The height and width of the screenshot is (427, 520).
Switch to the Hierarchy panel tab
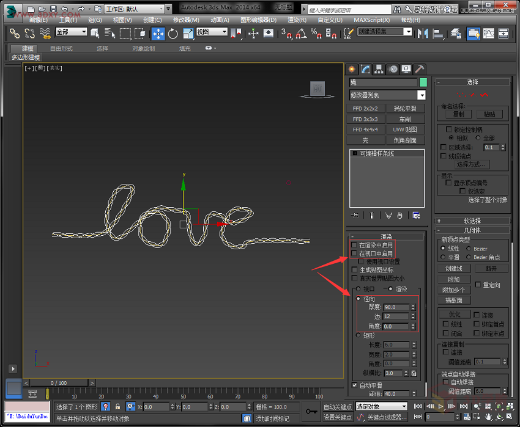point(379,69)
